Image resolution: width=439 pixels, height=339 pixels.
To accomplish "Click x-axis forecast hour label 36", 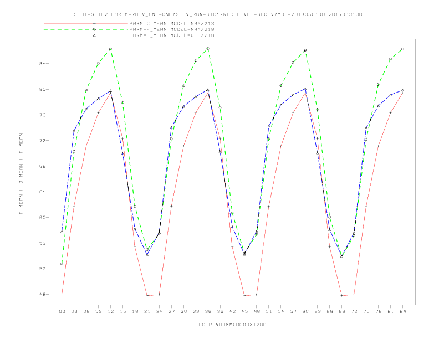I will [x=208, y=311].
